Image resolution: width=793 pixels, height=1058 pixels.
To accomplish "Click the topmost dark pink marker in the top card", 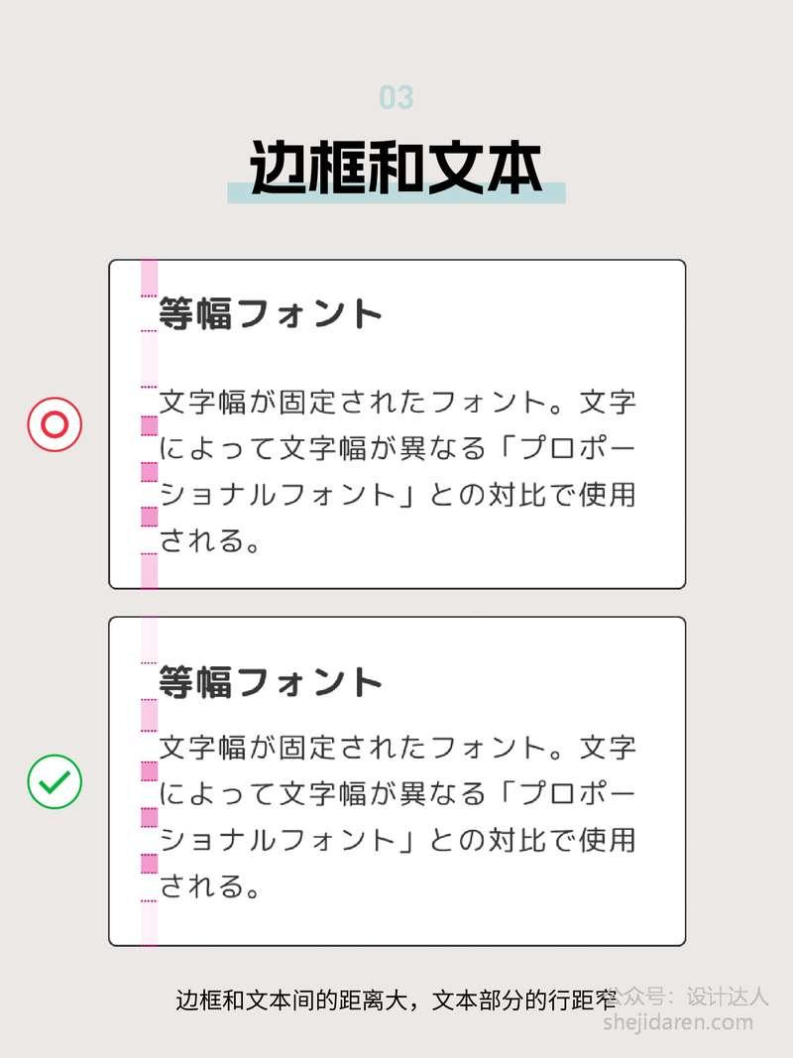I will pos(150,426).
